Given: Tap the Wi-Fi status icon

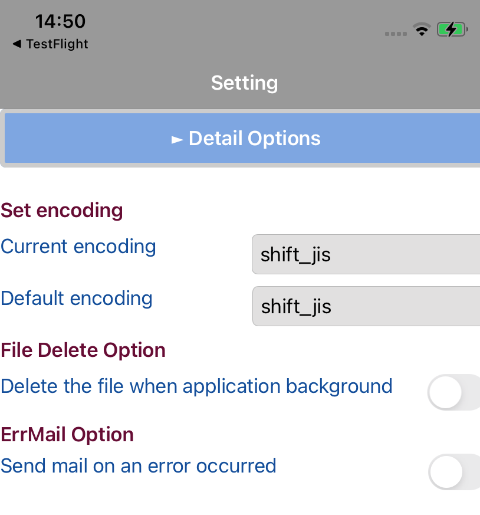Looking at the screenshot, I should tap(422, 29).
